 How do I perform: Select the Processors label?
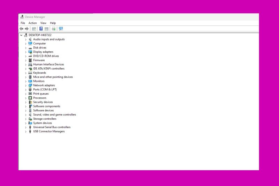pyautogui.click(x=40, y=98)
